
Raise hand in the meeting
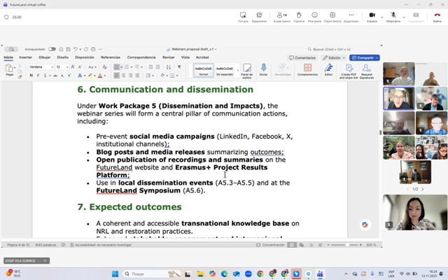click(299, 15)
